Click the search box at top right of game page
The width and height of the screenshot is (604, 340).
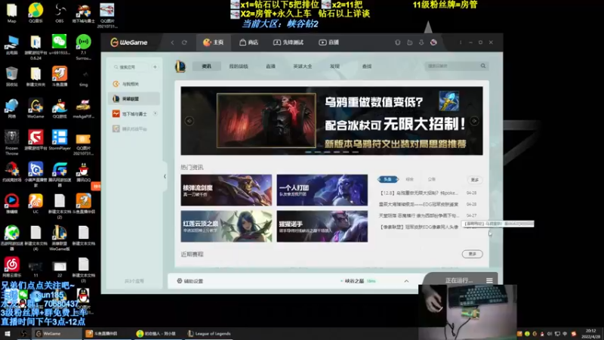pyautogui.click(x=451, y=66)
